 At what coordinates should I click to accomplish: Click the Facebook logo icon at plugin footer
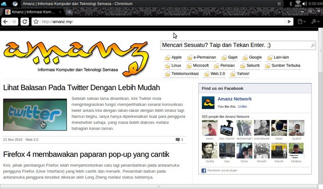tap(204, 170)
